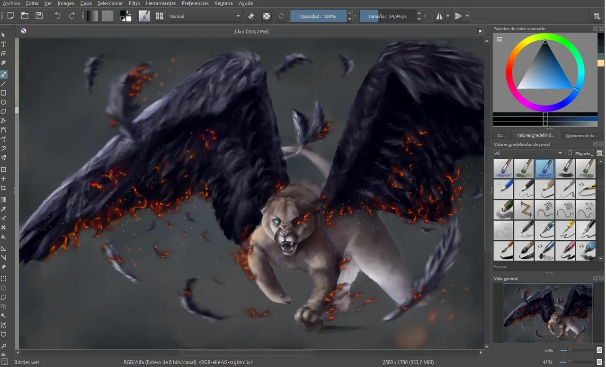This screenshot has height=367, width=606.
Task: Open the brush presets grid chooser
Action: pyautogui.click(x=160, y=16)
